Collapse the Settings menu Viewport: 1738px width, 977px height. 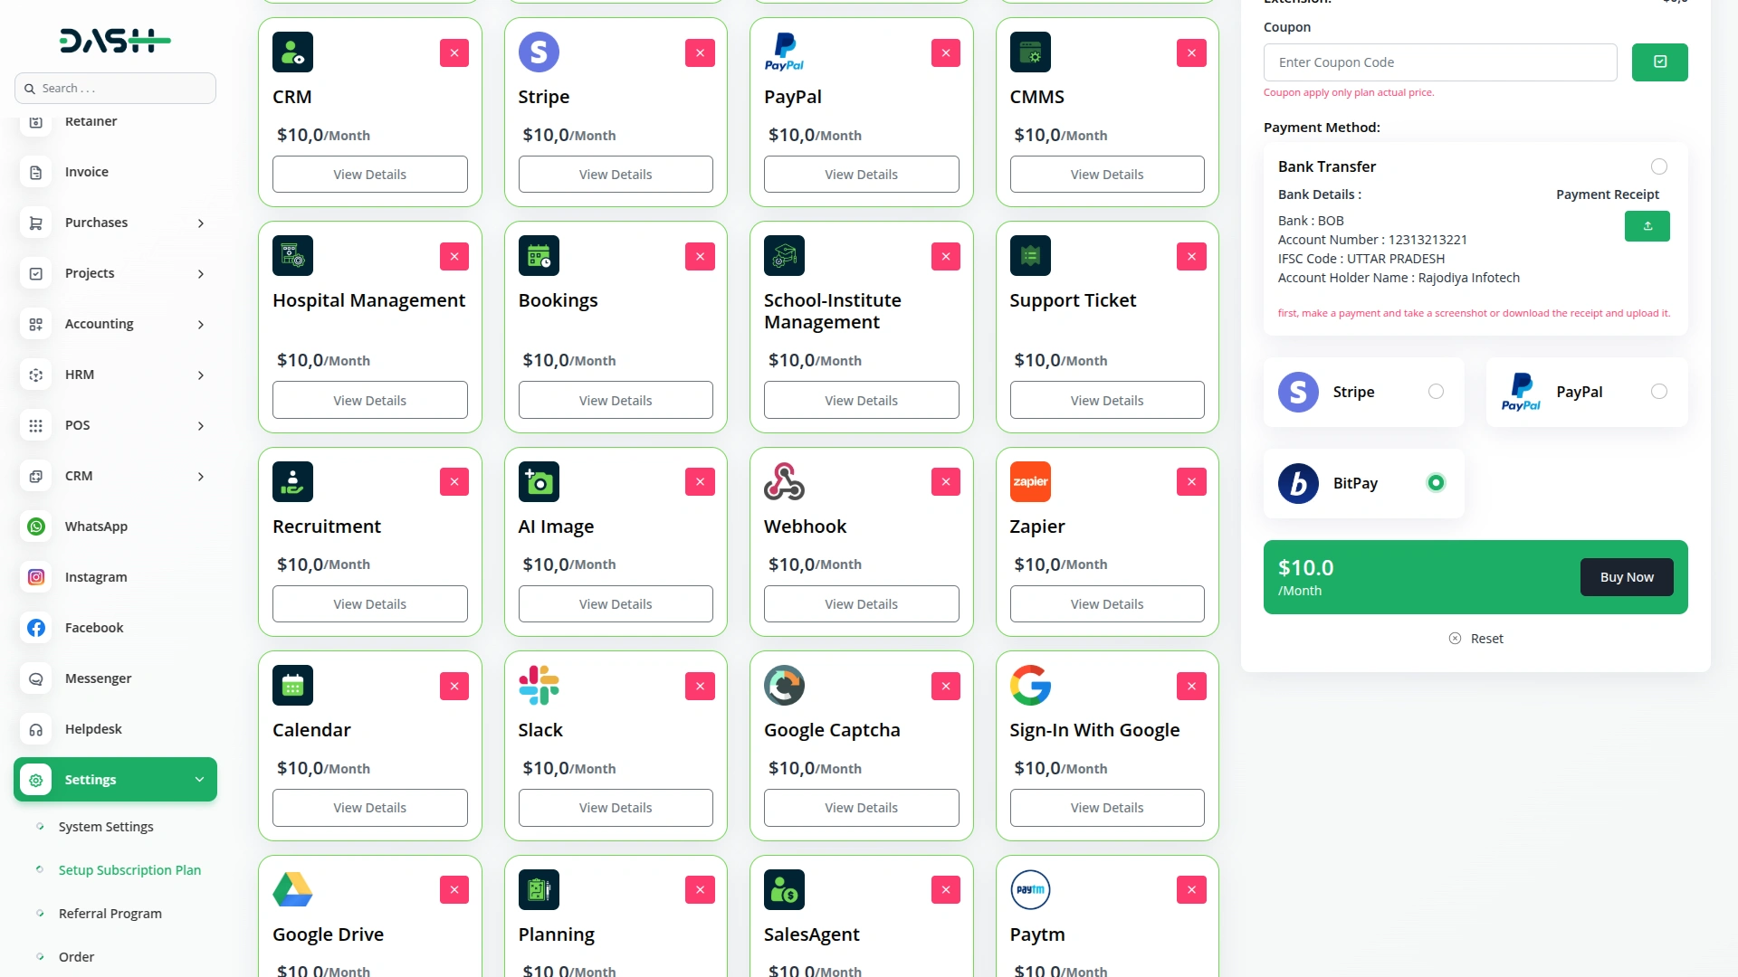tap(115, 779)
